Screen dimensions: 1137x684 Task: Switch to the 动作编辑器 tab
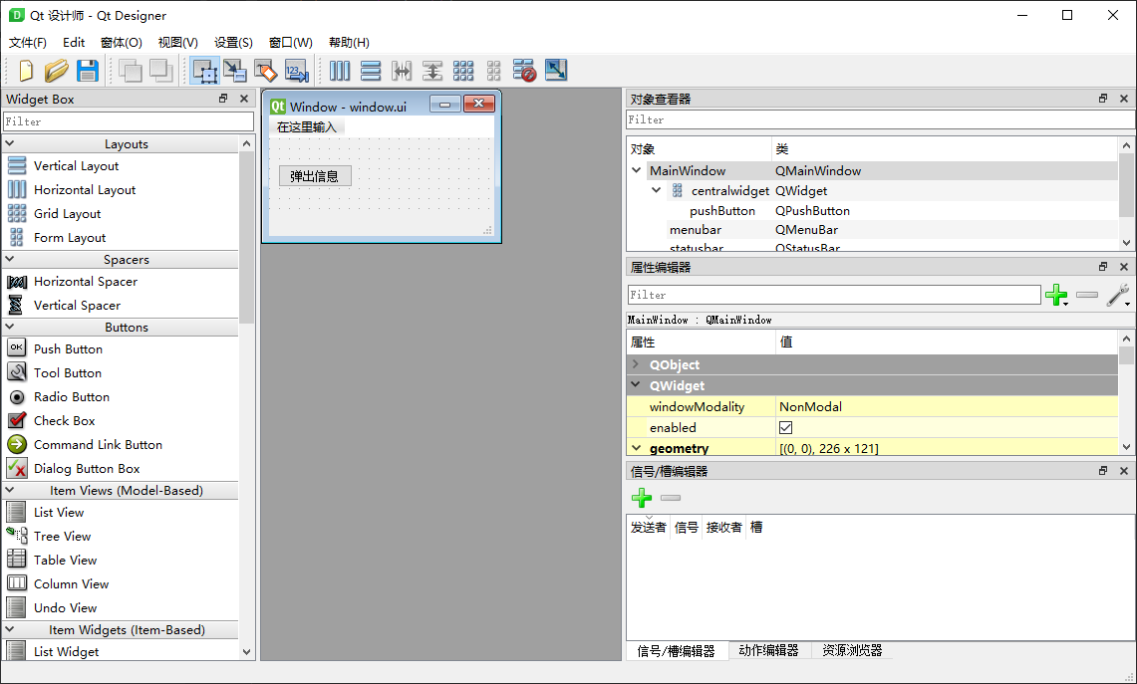(769, 650)
